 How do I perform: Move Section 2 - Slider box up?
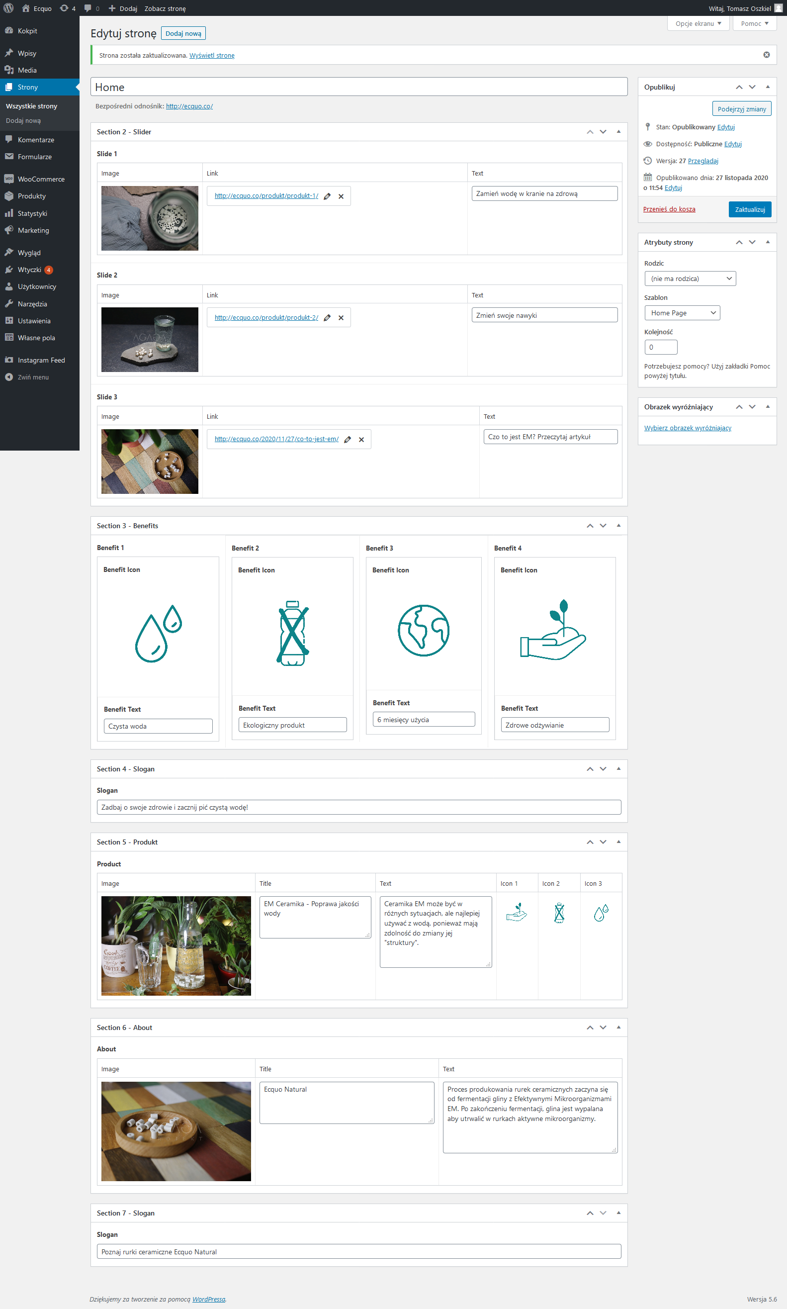click(x=590, y=131)
